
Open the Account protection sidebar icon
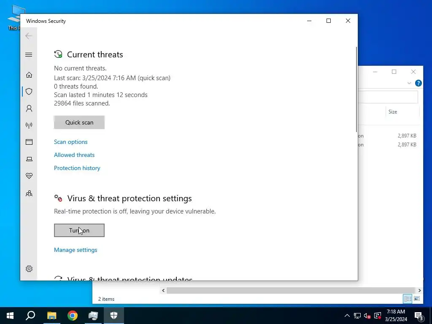click(x=29, y=108)
